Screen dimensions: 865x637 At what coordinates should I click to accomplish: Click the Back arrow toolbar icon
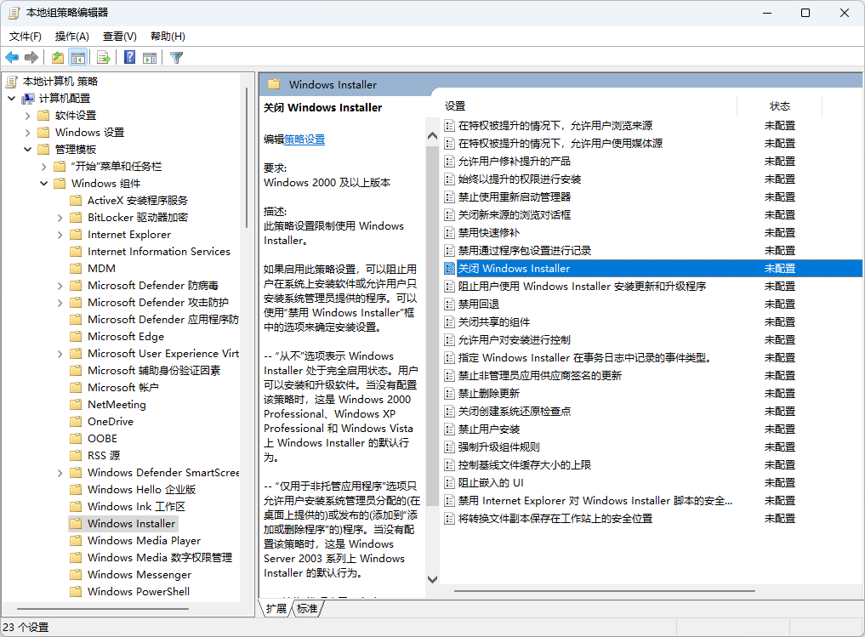pyautogui.click(x=12, y=57)
